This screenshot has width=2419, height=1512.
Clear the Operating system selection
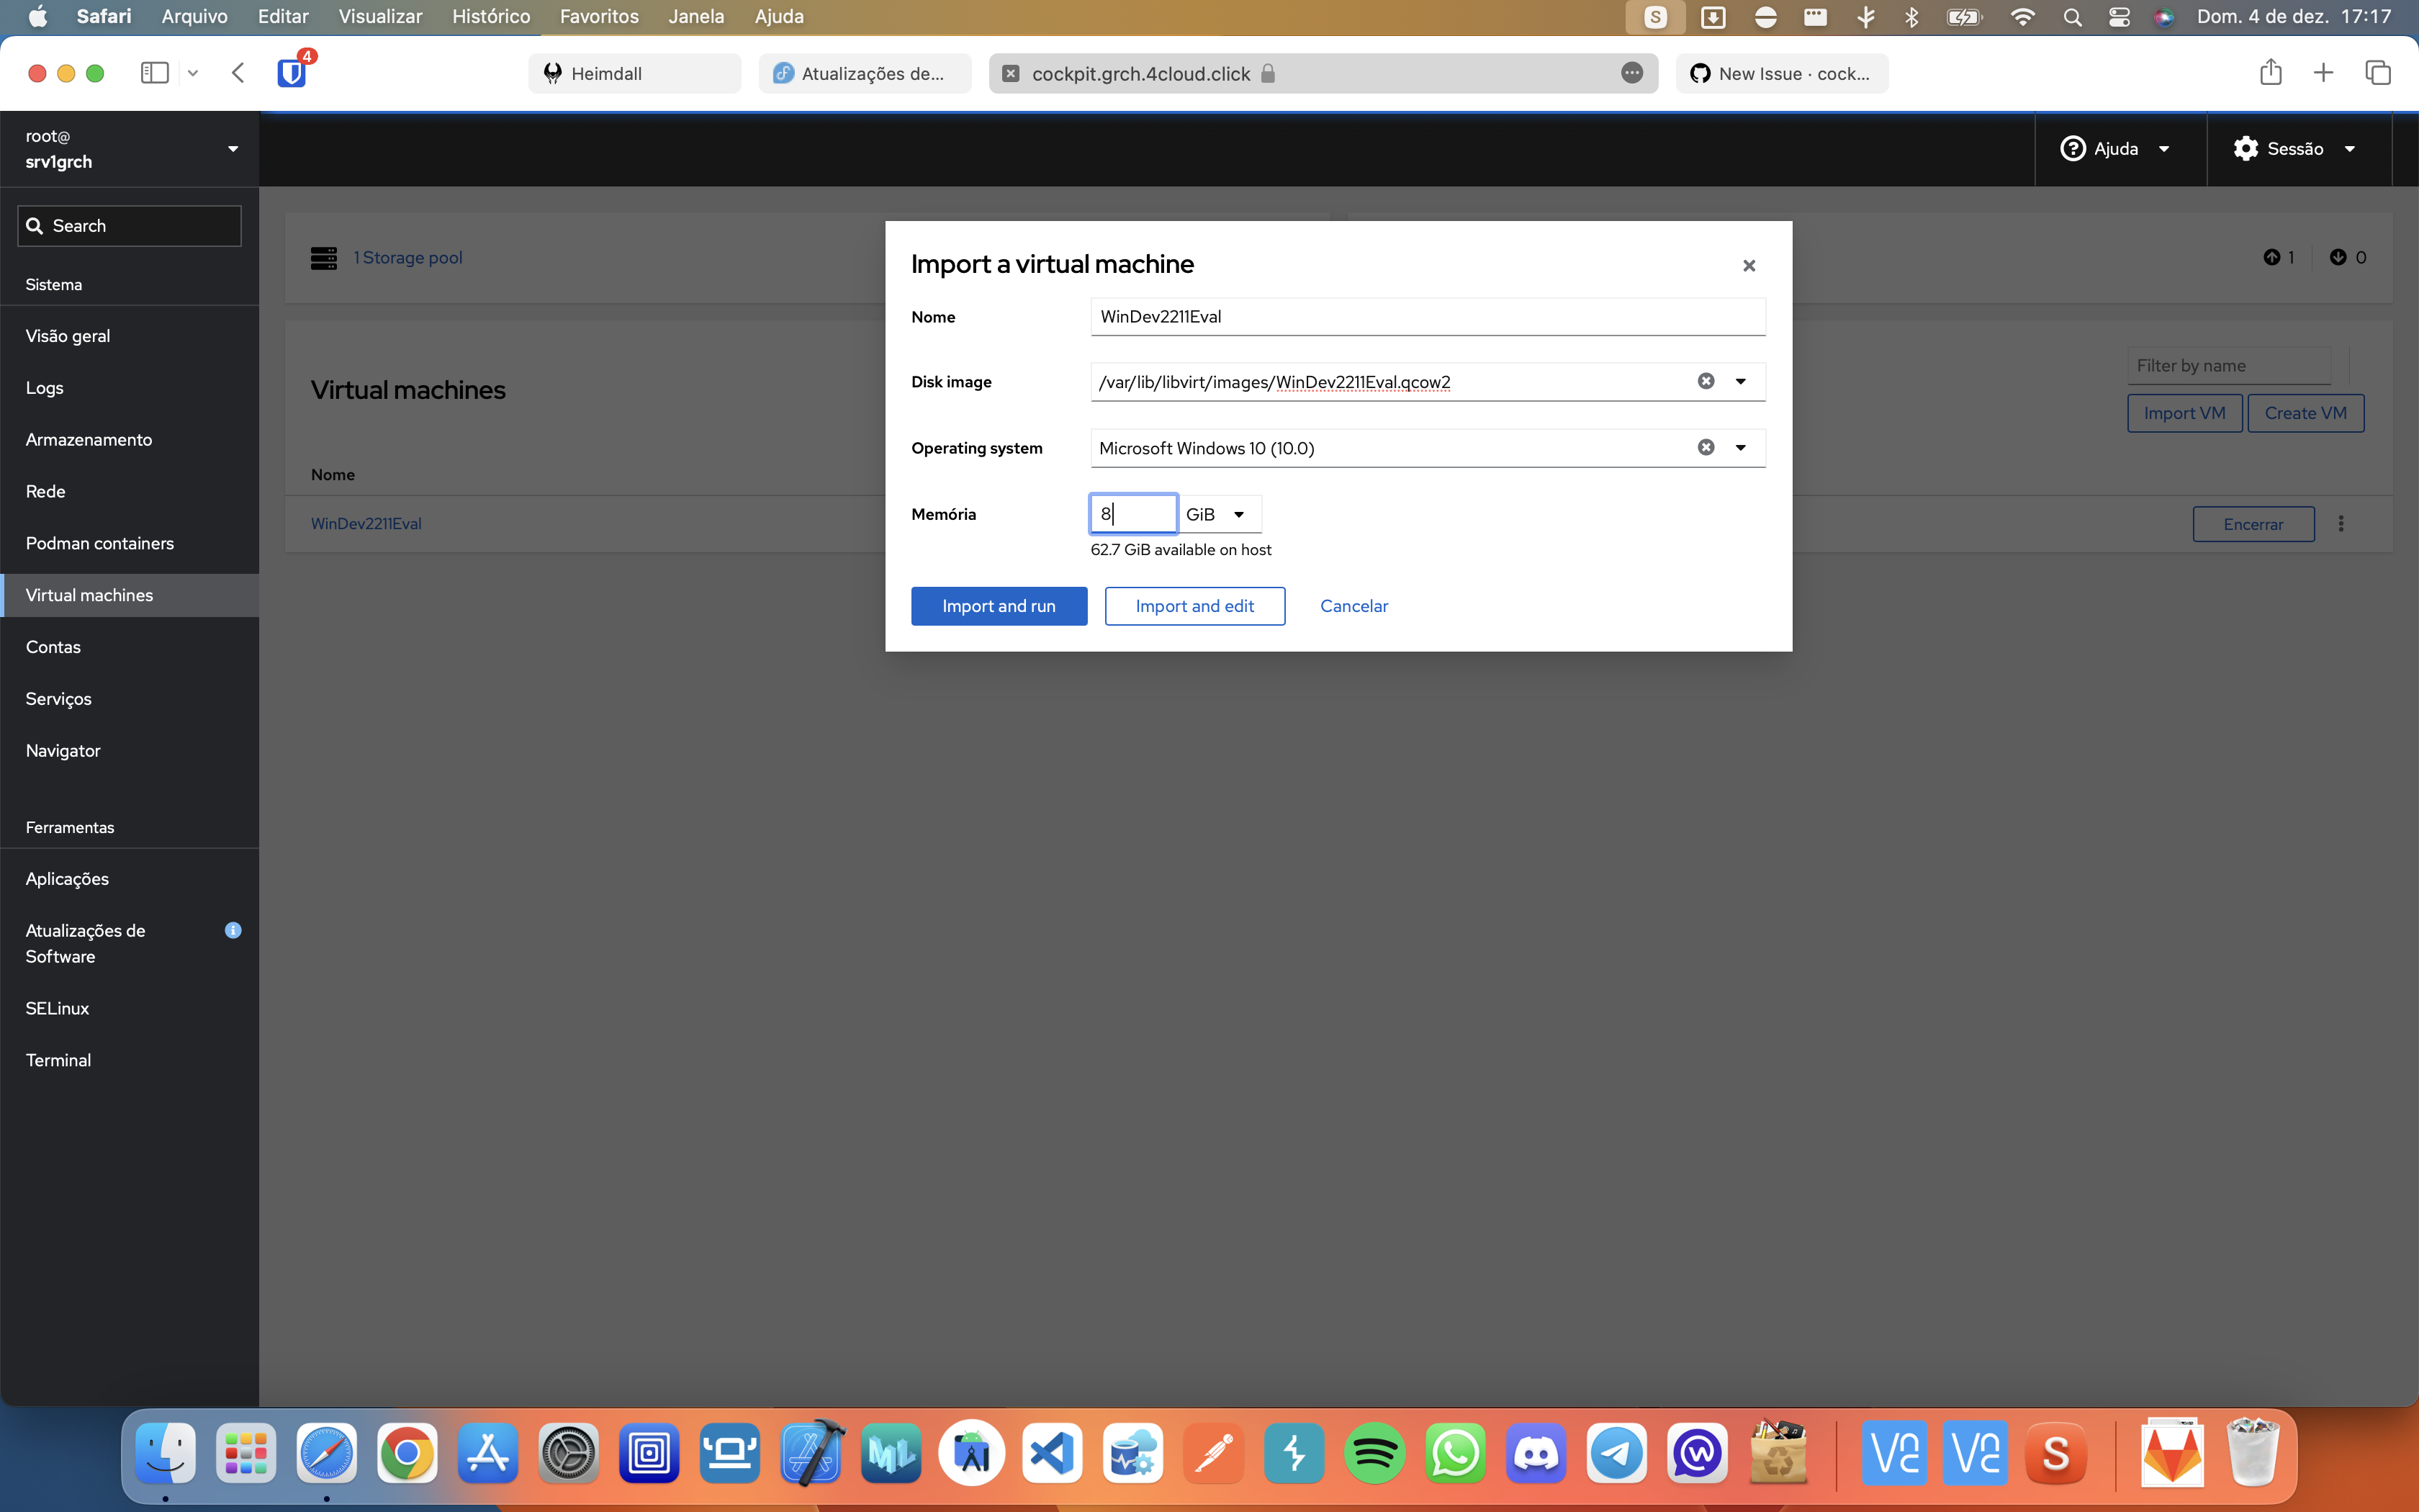point(1706,447)
